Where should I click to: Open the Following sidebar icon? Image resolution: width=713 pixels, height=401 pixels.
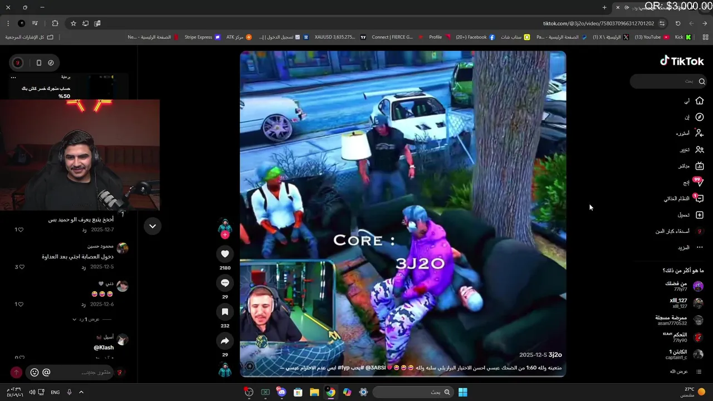[x=700, y=133]
